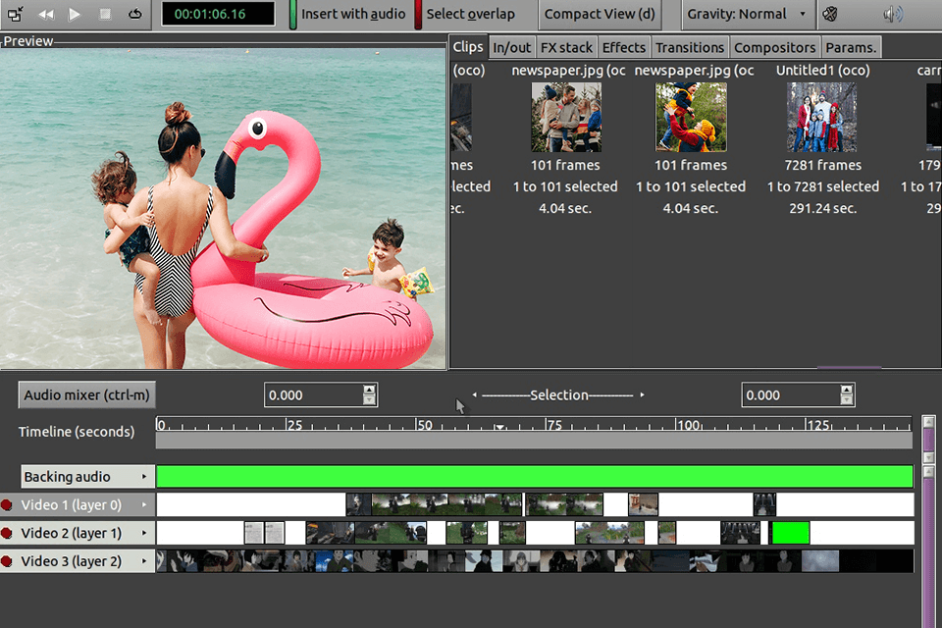Open the Audio mixer panel
This screenshot has height=628, width=942.
tap(86, 394)
